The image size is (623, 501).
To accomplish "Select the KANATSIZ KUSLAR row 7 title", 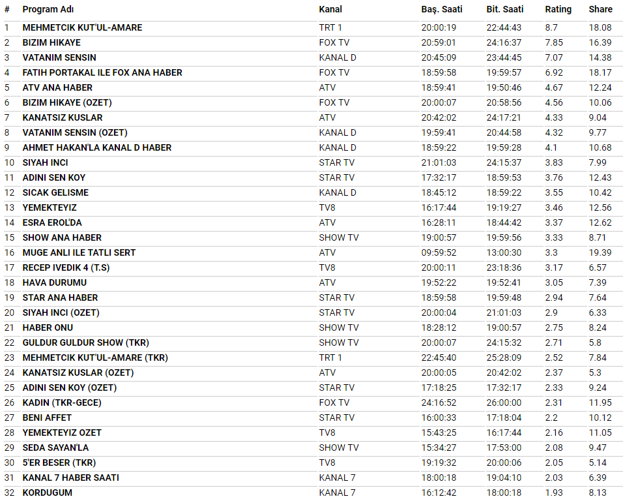I will point(63,117).
